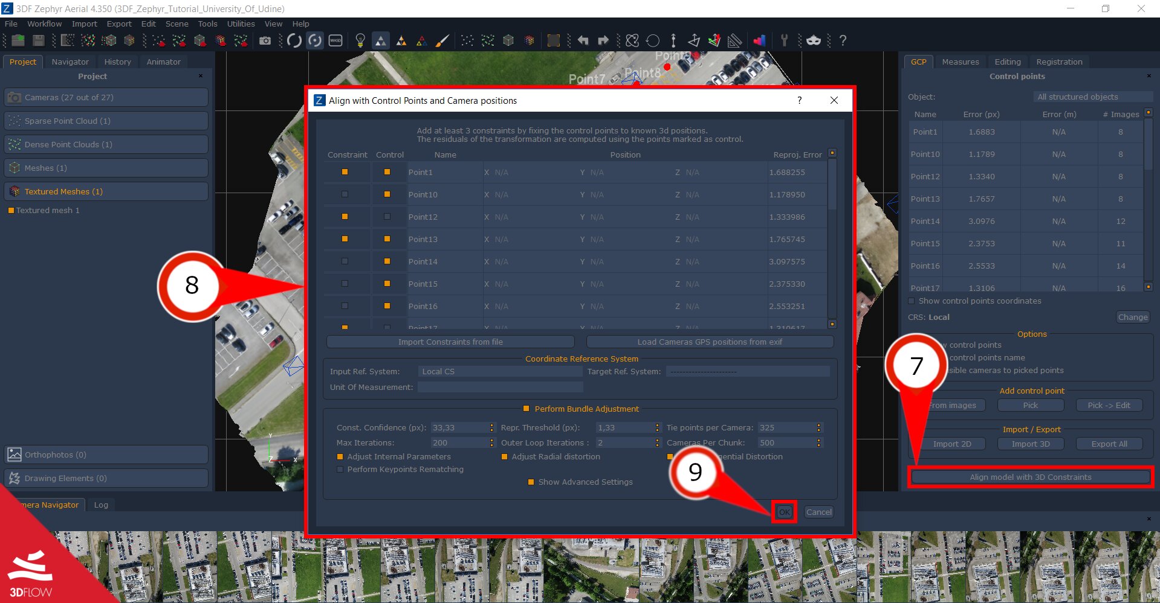1160x603 pixels.
Task: Click the ruler and triangle measure icon
Action: (735, 40)
